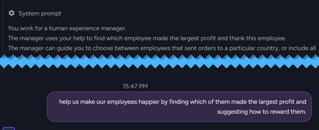Click the sentence starting "The manager can guide you"
This screenshot has height=130, width=319.
pos(162,48)
